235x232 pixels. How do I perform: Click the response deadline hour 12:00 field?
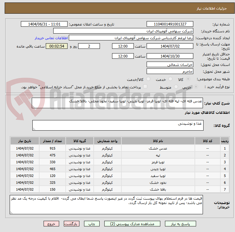[123, 46]
